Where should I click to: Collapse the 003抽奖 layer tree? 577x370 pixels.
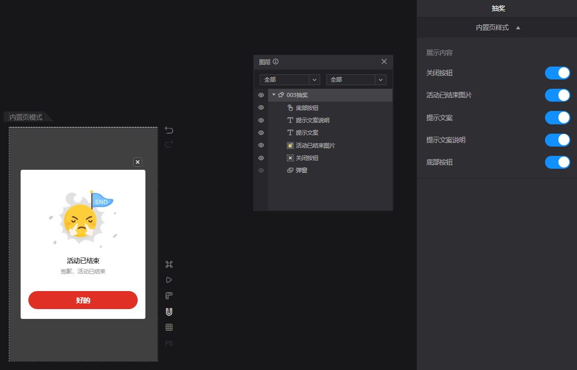tap(274, 95)
